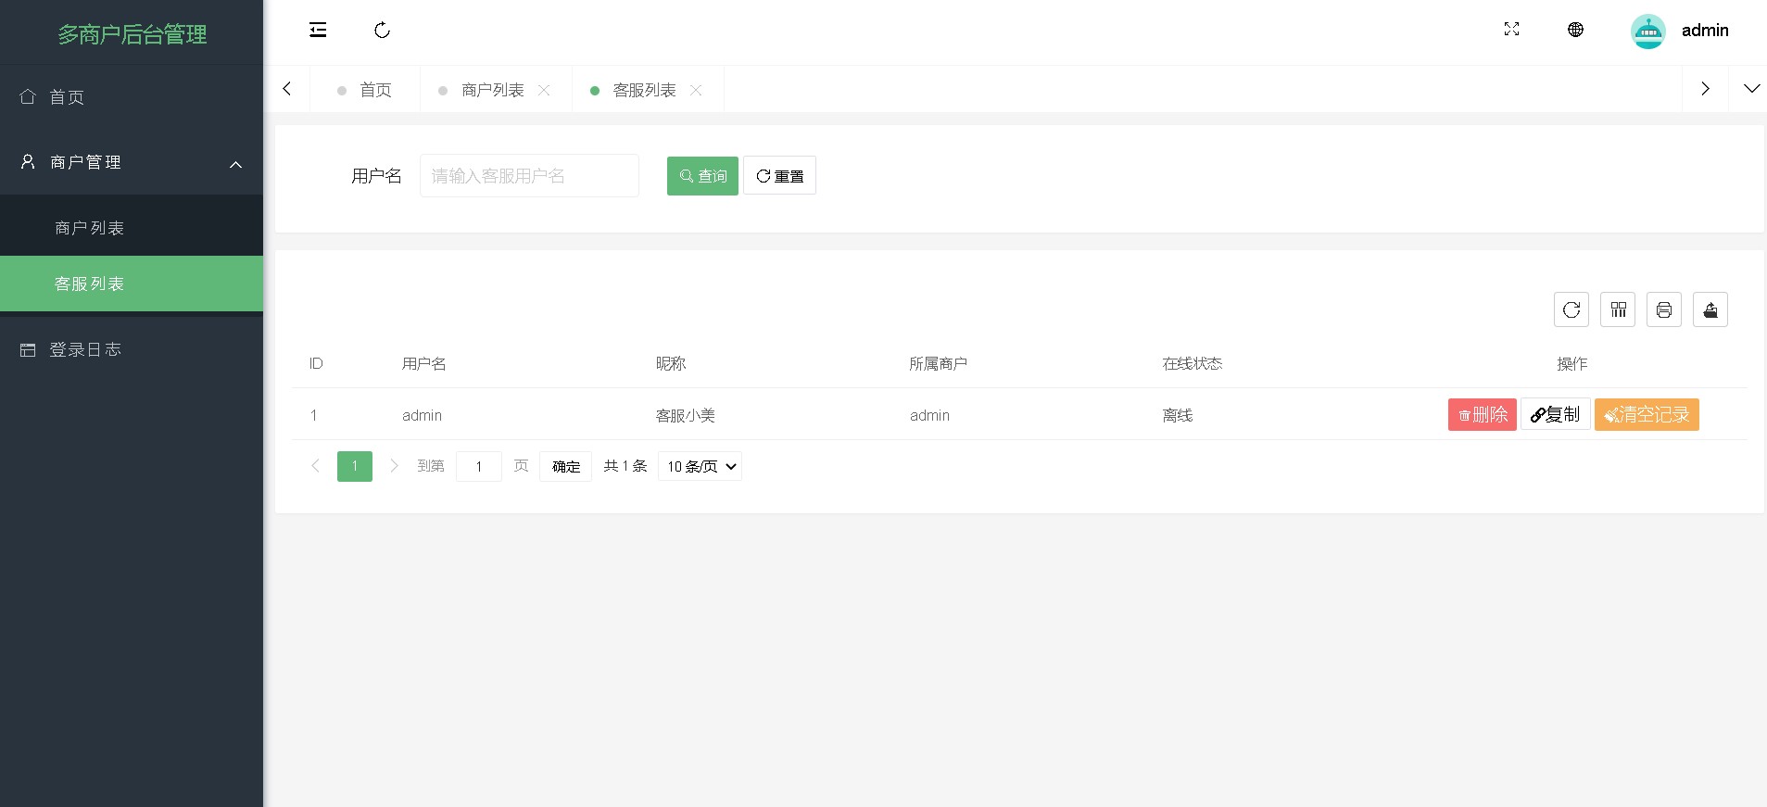Viewport: 1767px width, 807px height.
Task: Click the 确定 page jump button
Action: [x=566, y=466]
